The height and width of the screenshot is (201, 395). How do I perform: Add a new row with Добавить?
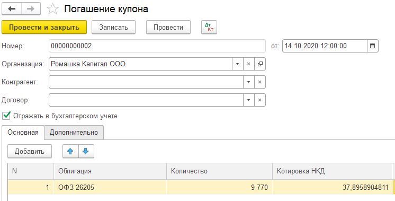click(30, 151)
